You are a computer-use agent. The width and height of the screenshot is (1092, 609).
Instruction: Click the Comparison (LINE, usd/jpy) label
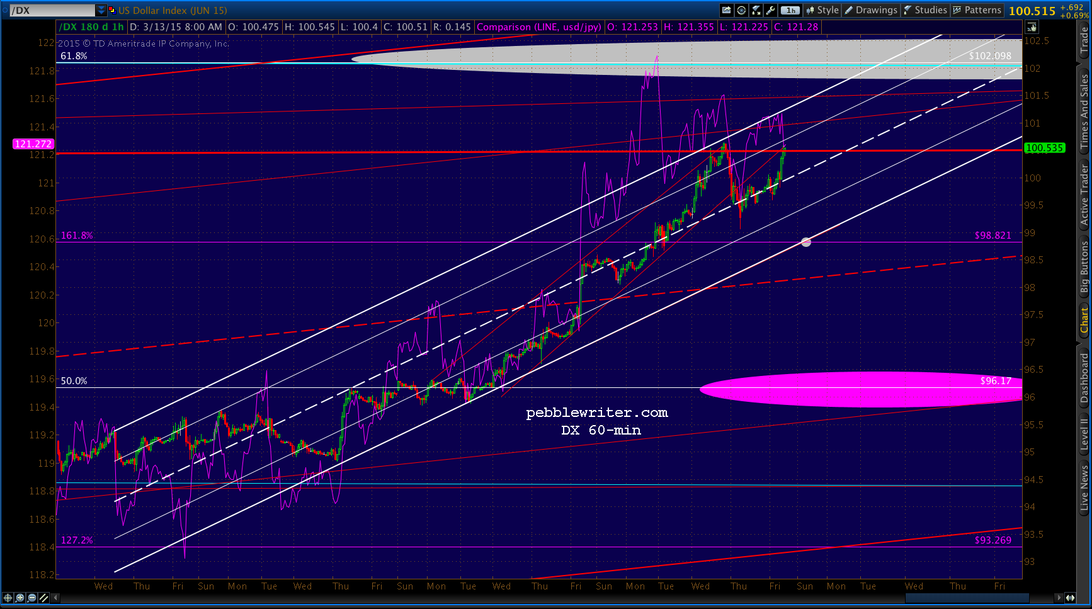point(538,27)
